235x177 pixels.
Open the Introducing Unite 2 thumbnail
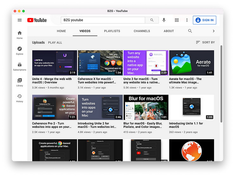point(100,107)
